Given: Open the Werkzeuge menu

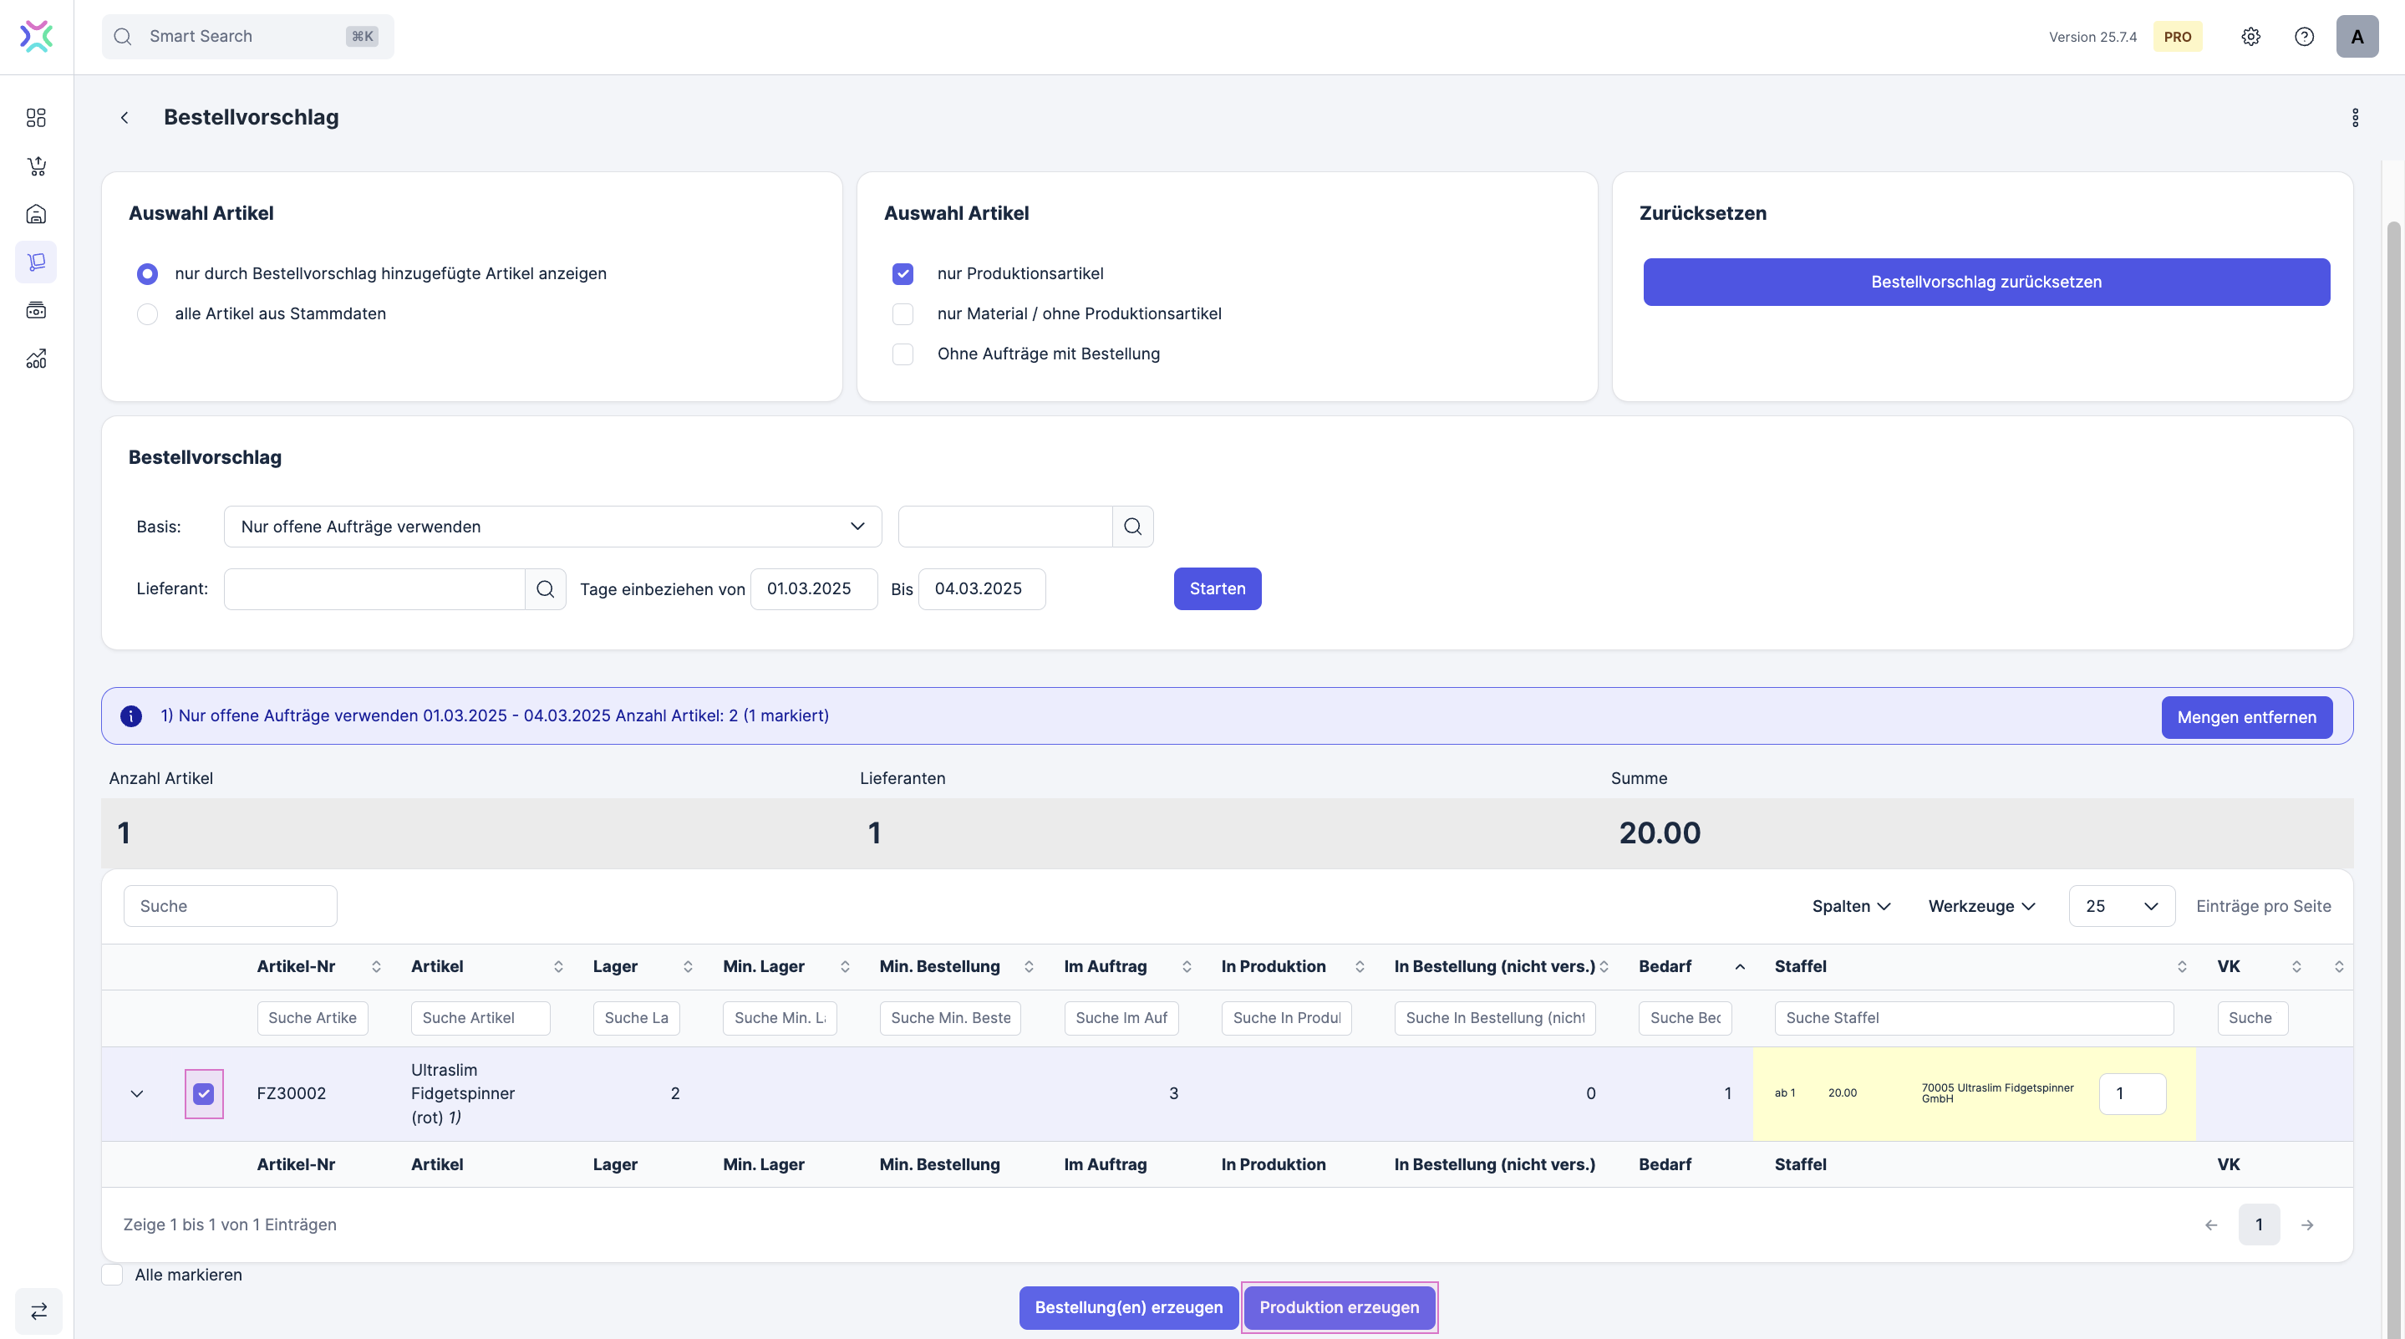Looking at the screenshot, I should click(x=1981, y=906).
